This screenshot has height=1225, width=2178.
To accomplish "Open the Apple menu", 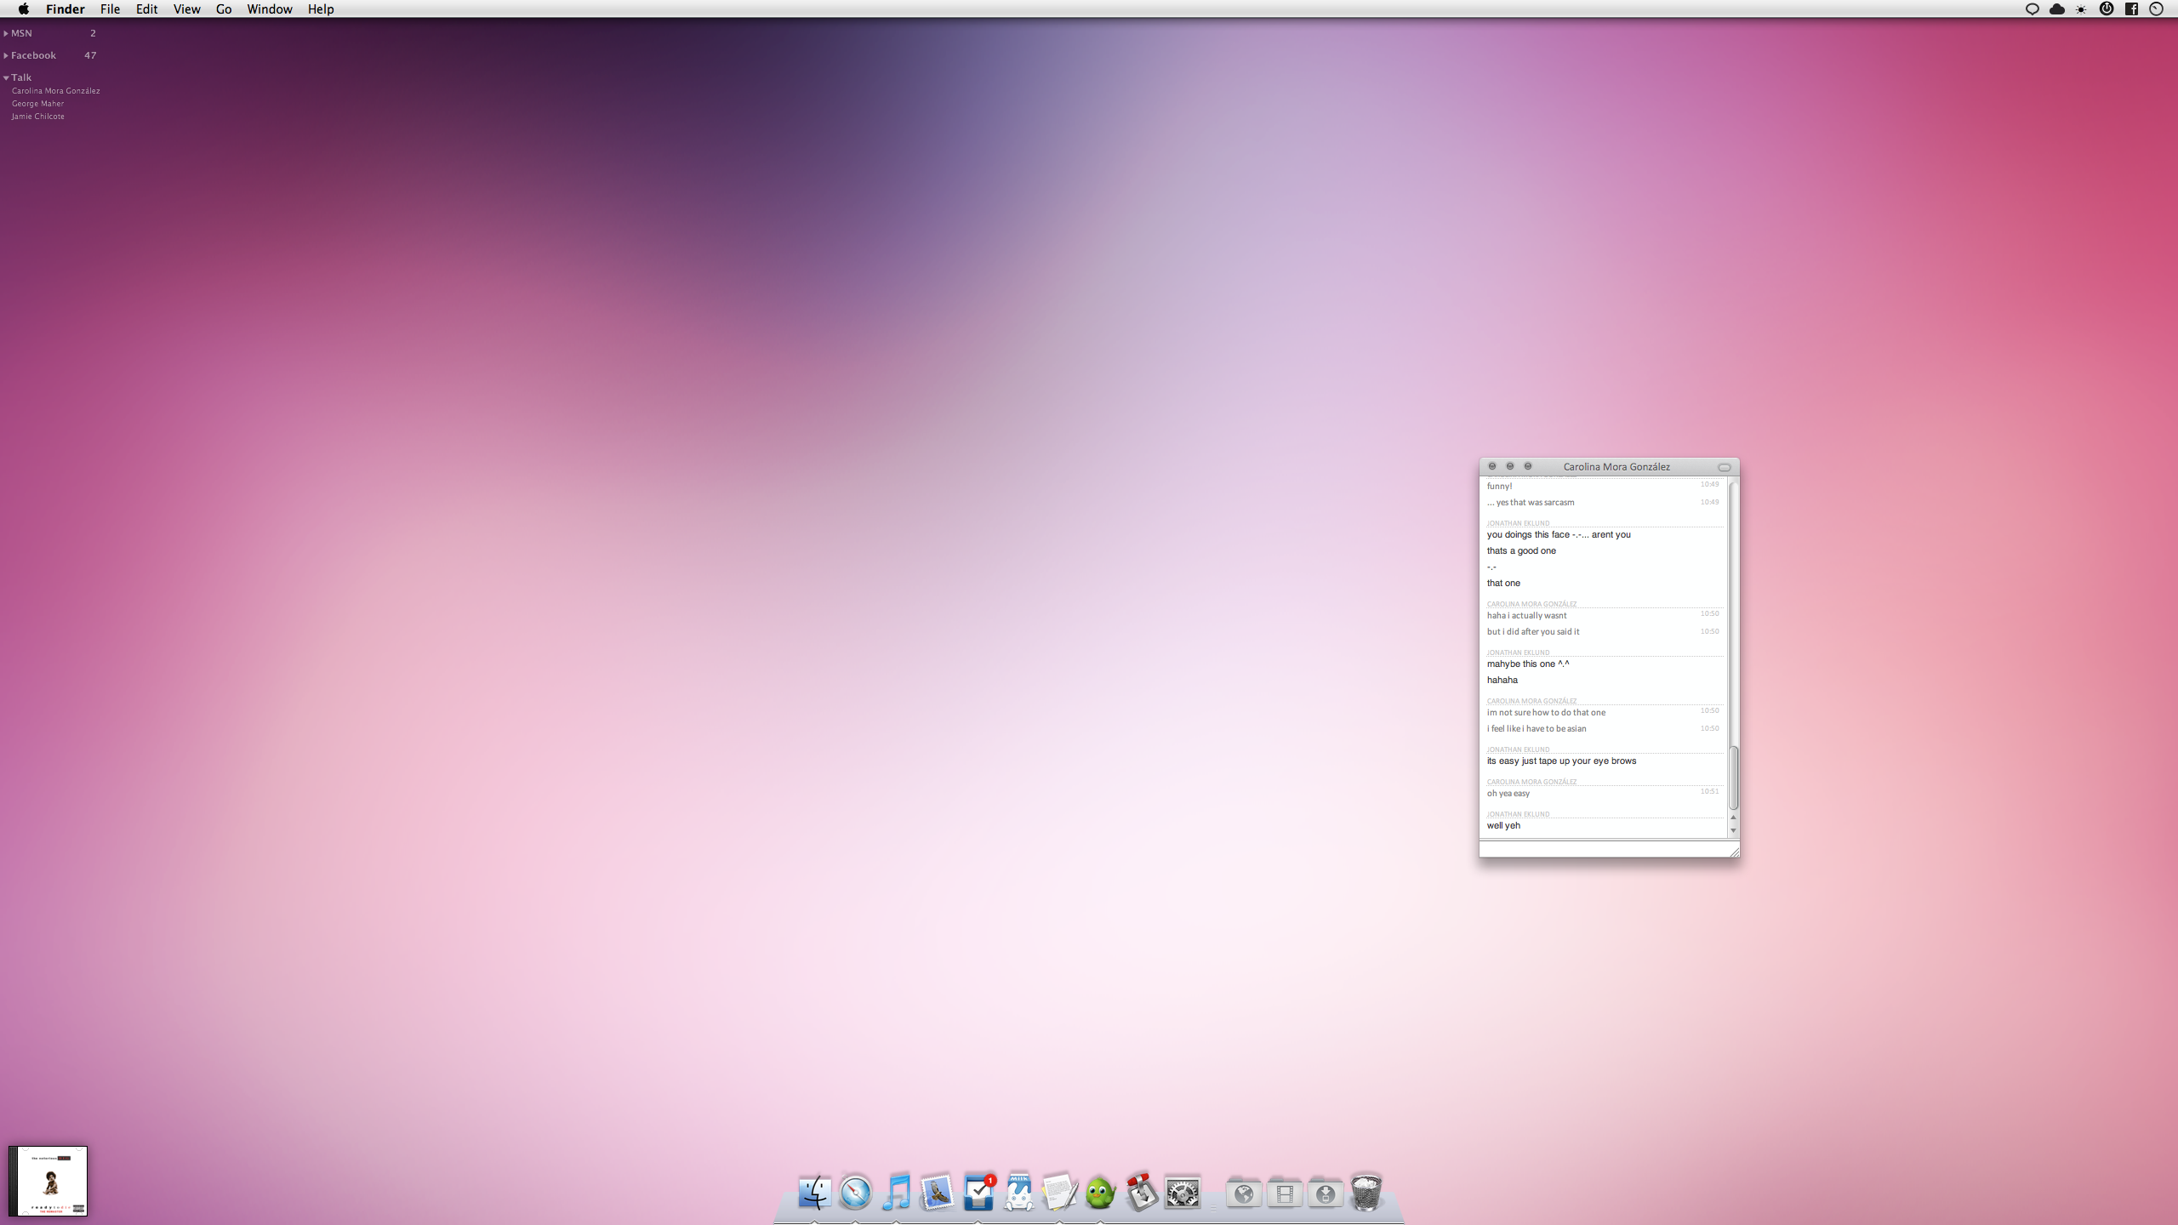I will (x=24, y=9).
